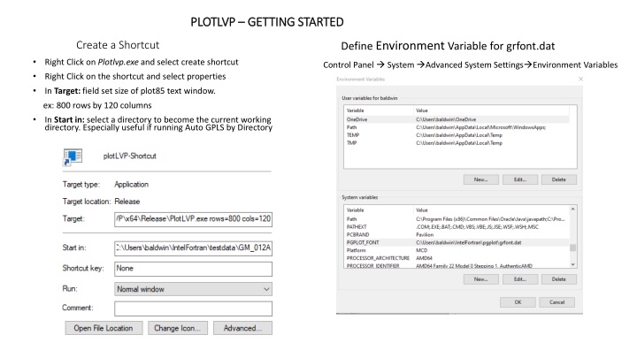Click Delete under System variables
The image size is (637, 358).
pyautogui.click(x=559, y=279)
